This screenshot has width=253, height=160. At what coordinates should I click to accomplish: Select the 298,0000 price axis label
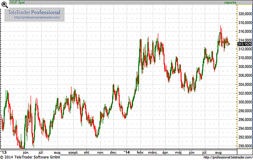tap(245, 111)
